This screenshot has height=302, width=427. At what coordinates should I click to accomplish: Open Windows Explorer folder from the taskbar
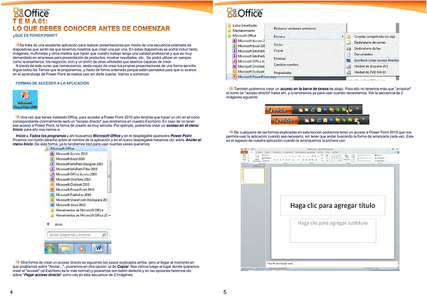point(65,249)
